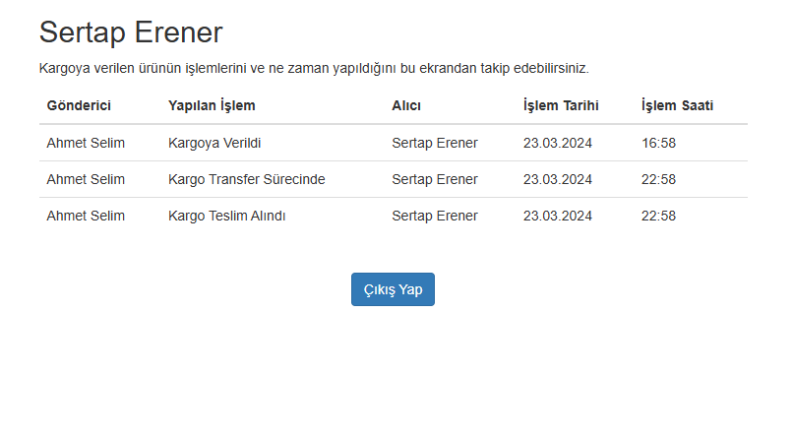Select the Sertap Erener page heading
The height and width of the screenshot is (438, 793).
coord(131,32)
